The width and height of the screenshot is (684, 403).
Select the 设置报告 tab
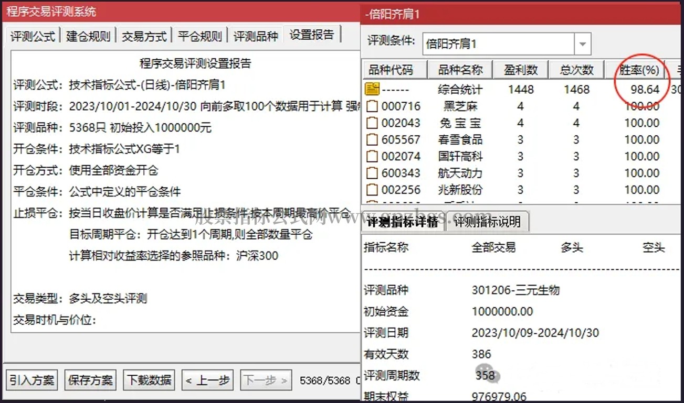(312, 35)
